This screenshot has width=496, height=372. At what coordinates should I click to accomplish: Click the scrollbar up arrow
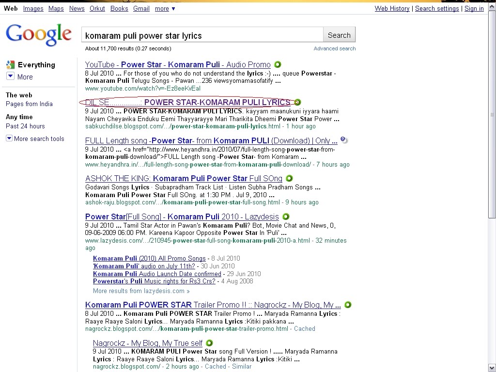point(492,6)
